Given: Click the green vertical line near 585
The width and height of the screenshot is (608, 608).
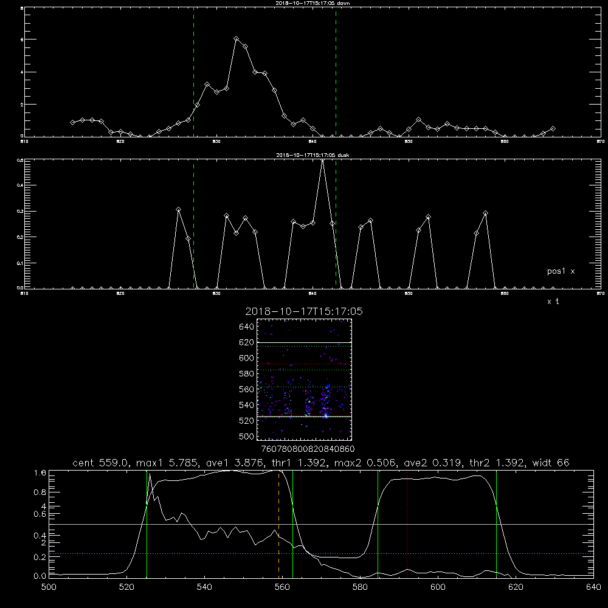Looking at the screenshot, I should coord(378,524).
